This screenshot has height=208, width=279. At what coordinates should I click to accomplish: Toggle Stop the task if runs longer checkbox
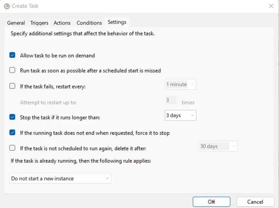click(x=12, y=117)
